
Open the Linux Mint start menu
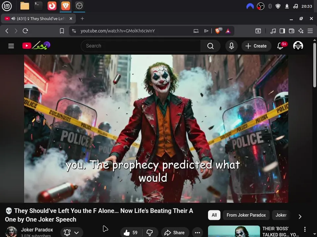[7, 6]
